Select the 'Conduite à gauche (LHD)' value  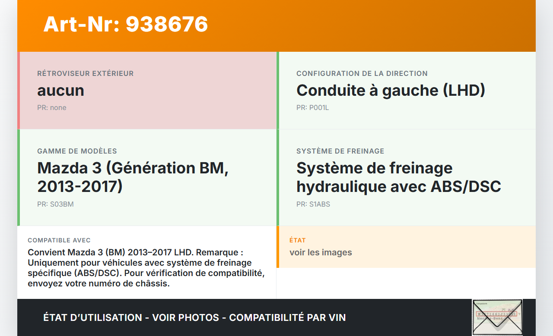(x=391, y=91)
